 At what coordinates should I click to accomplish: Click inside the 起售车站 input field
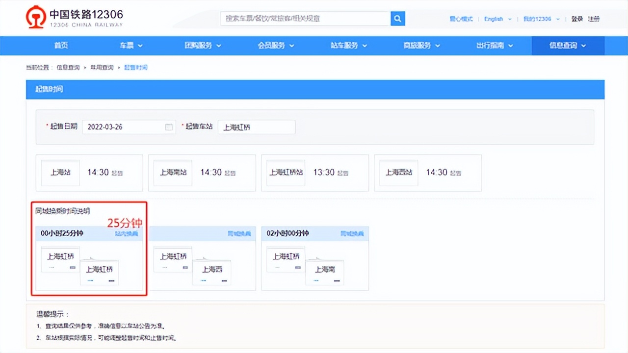[x=256, y=126]
